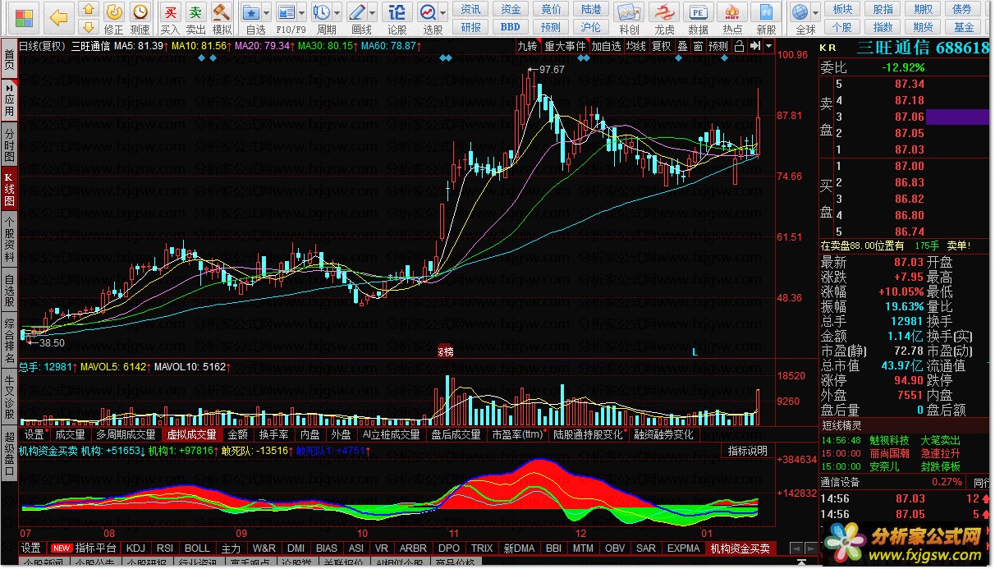Open dropdown arrow next to 周期
The width and height of the screenshot is (995, 569).
point(336,13)
